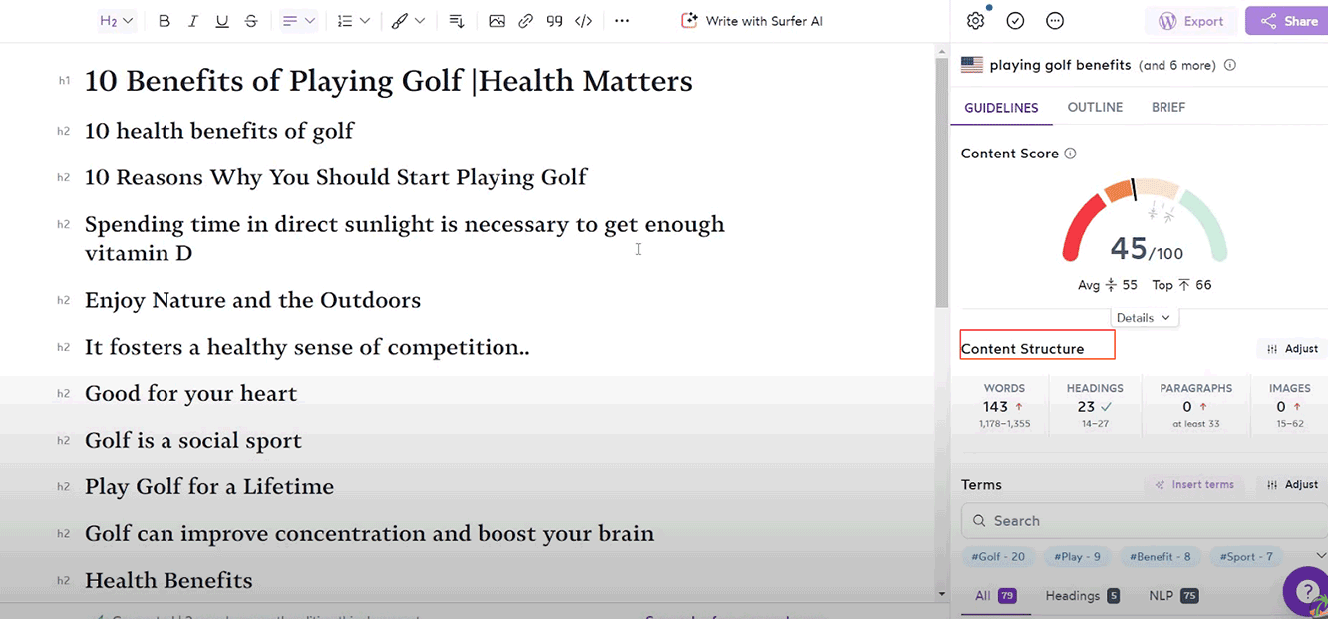Screen dimensions: 1328x619
Task: Click the clear formatting icon
Action: pyautogui.click(x=457, y=21)
